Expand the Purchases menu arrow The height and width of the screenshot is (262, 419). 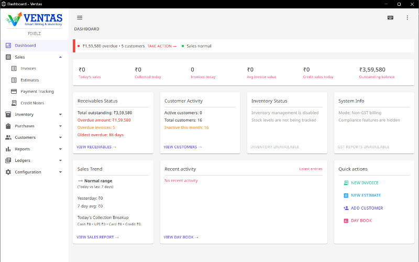[x=60, y=126]
